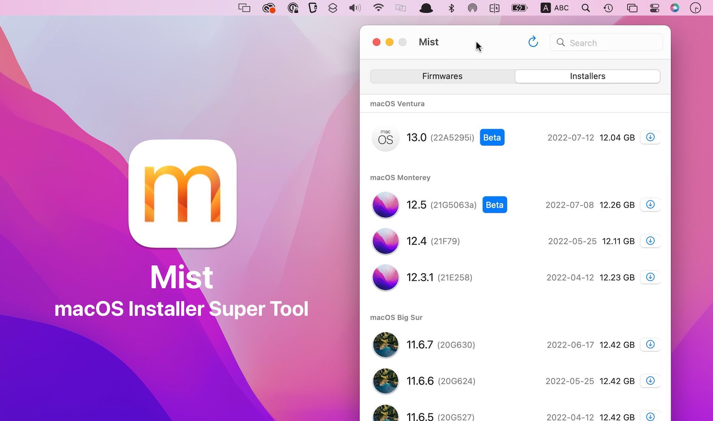Download macOS Monterey 12.4 firmware
The image size is (713, 421).
click(650, 241)
